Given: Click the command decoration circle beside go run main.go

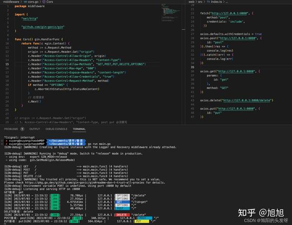Looking at the screenshot, I should [x=2, y=144].
